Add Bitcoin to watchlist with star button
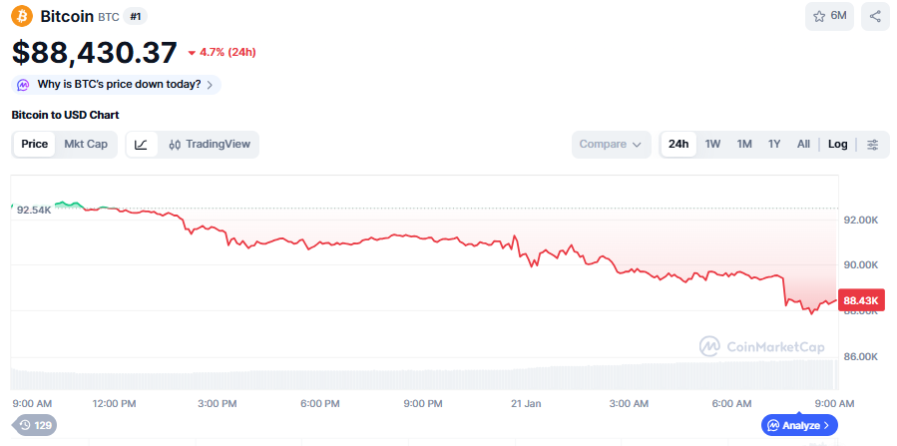This screenshot has width=897, height=446. 829,16
